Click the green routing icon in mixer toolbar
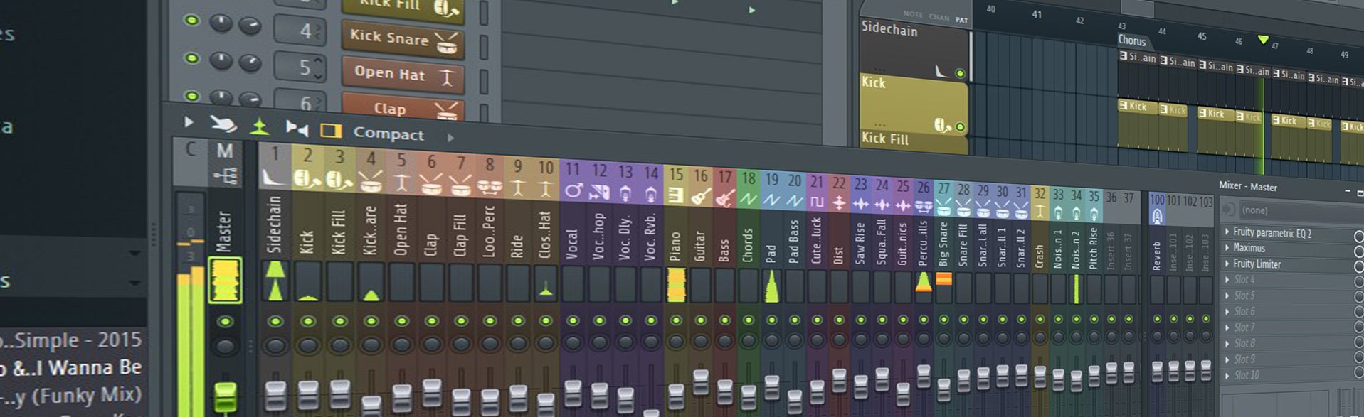The height and width of the screenshot is (417, 1364). tap(260, 126)
